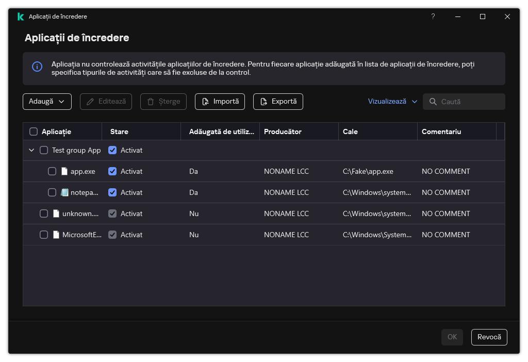
Task: Sort by the Producător column header
Action: coord(283,131)
